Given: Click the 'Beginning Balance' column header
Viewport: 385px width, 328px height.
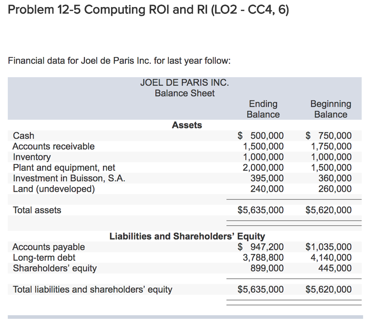Looking at the screenshot, I should tap(331, 109).
